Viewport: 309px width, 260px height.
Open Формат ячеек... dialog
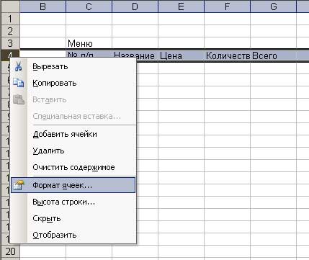point(73,185)
